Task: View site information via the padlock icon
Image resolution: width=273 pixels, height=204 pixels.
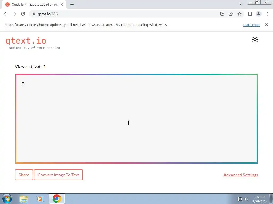Action: pyautogui.click(x=34, y=14)
